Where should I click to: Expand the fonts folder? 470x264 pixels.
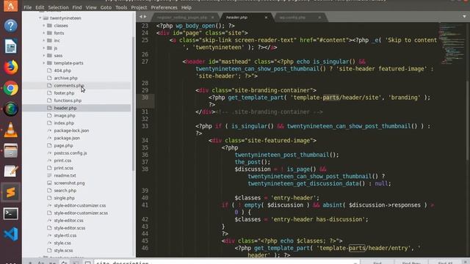[44, 33]
